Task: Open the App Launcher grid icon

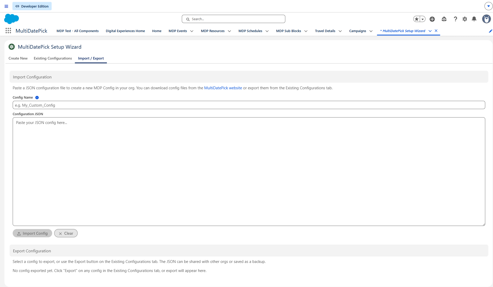Action: [x=8, y=31]
